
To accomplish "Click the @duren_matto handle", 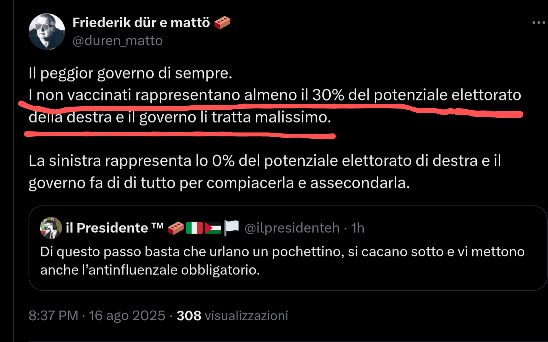I will coord(117,41).
